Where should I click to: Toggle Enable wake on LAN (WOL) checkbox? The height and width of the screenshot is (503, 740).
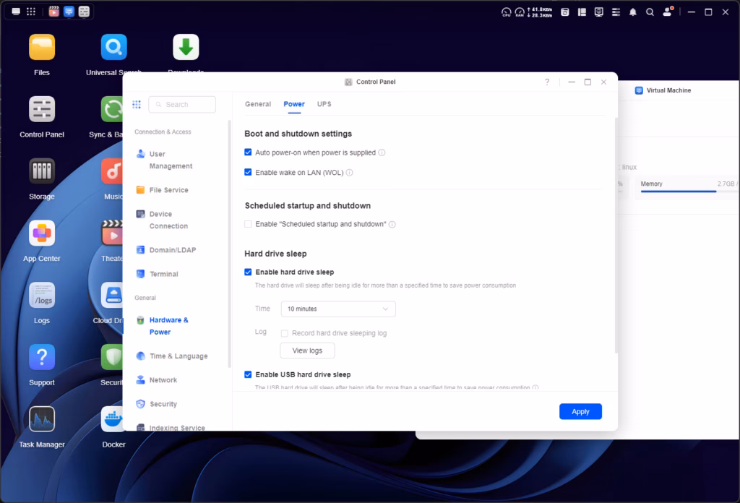[x=248, y=173]
